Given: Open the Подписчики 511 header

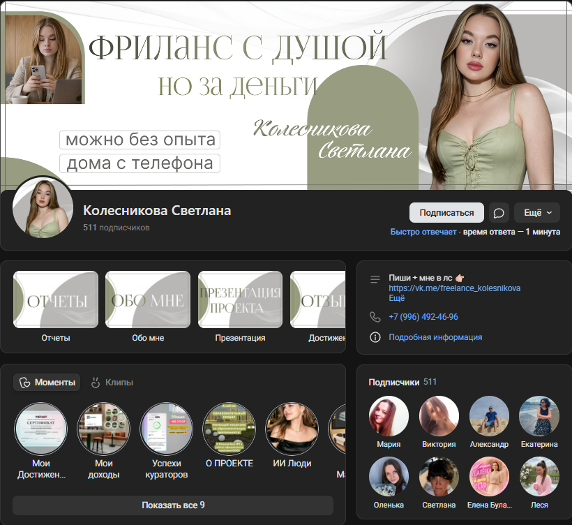Looking at the screenshot, I should pos(402,383).
